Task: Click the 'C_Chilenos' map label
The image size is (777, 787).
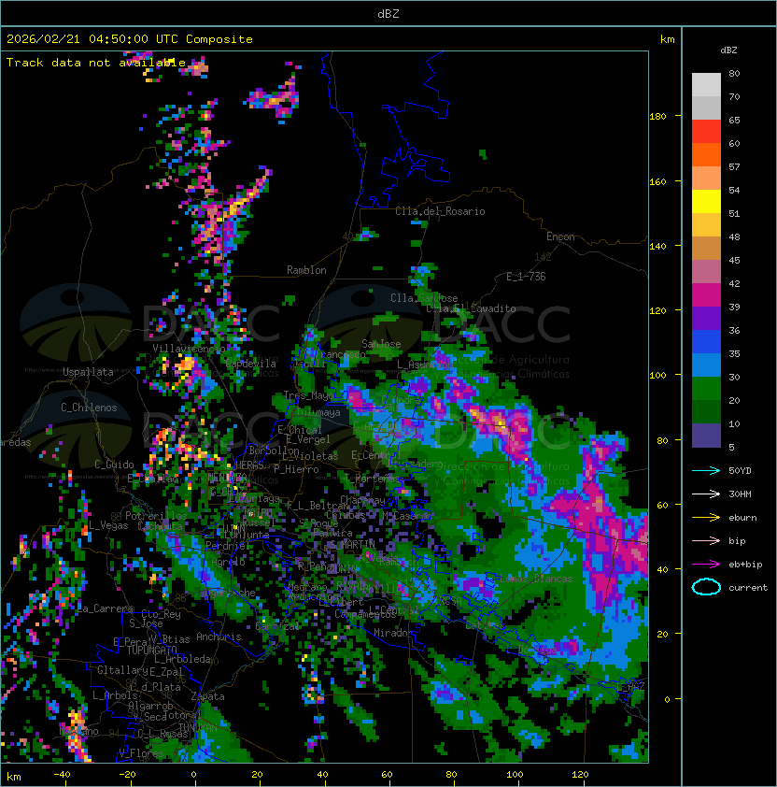Action: coord(89,408)
